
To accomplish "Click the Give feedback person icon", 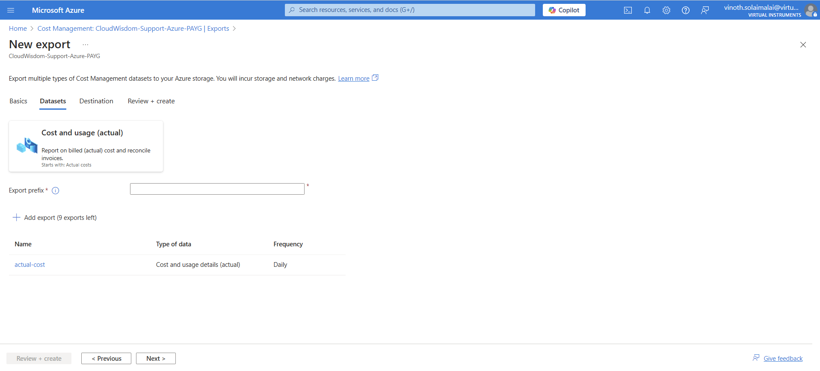I will pos(756,358).
